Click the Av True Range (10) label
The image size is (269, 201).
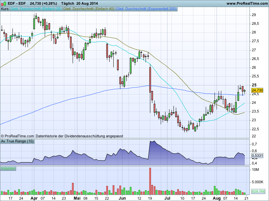(x=17, y=141)
